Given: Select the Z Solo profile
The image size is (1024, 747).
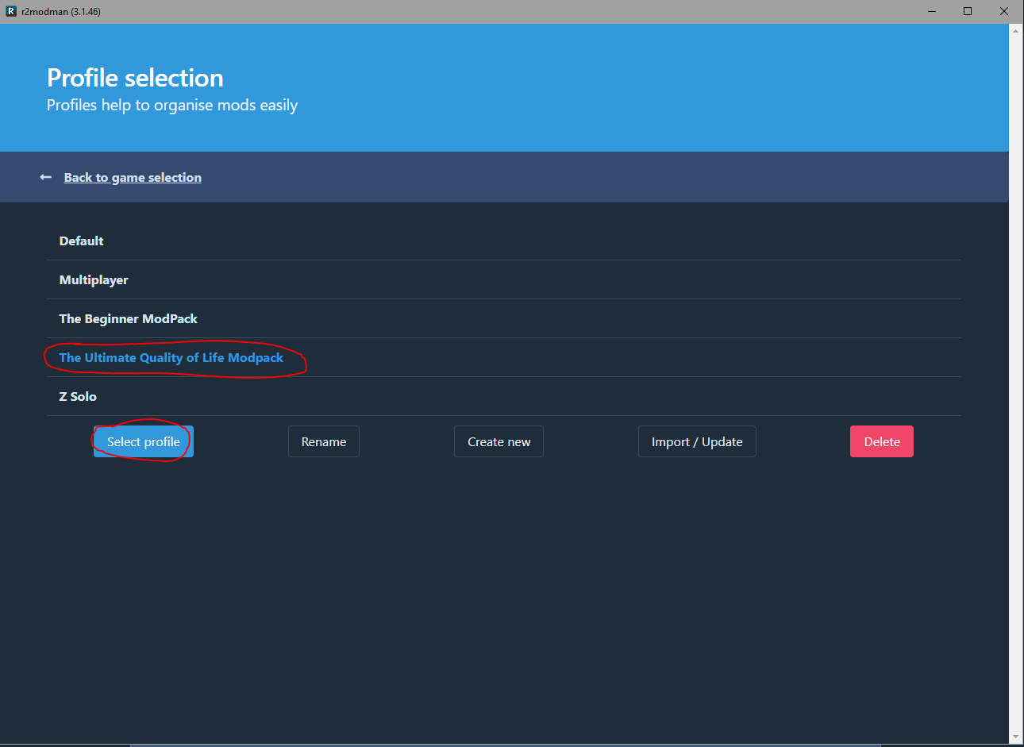Looking at the screenshot, I should click(x=78, y=397).
